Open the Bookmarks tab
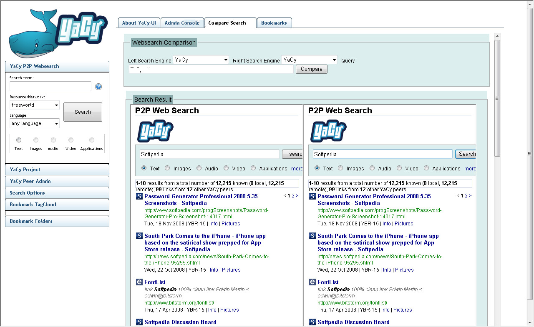This screenshot has width=534, height=327. coord(274,23)
